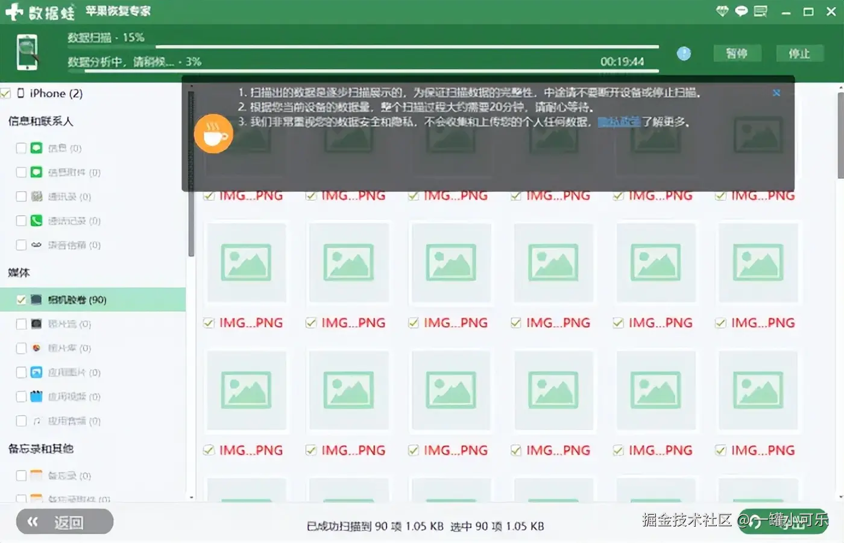The height and width of the screenshot is (543, 844).
Task: Open the title bar menu list icon
Action: [760, 11]
